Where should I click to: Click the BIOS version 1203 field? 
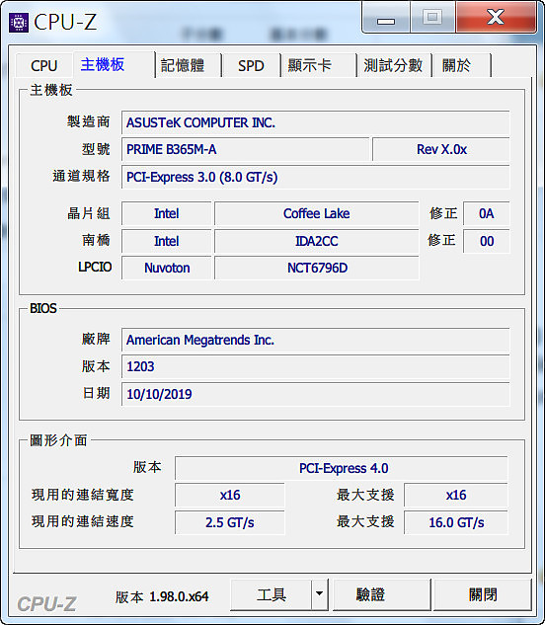pyautogui.click(x=315, y=366)
